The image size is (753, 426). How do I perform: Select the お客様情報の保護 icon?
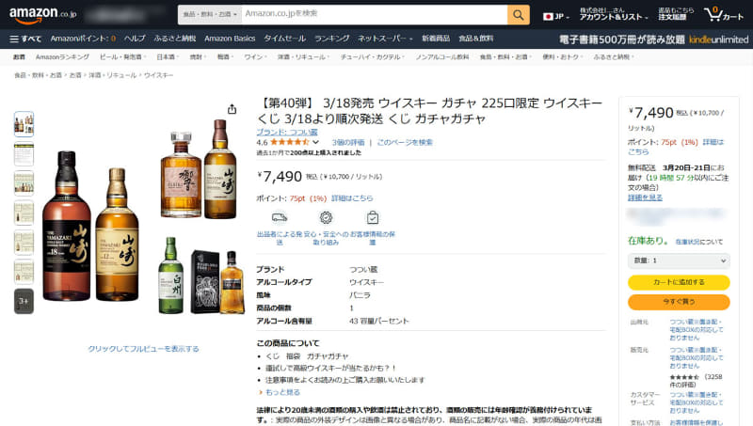pyautogui.click(x=372, y=218)
